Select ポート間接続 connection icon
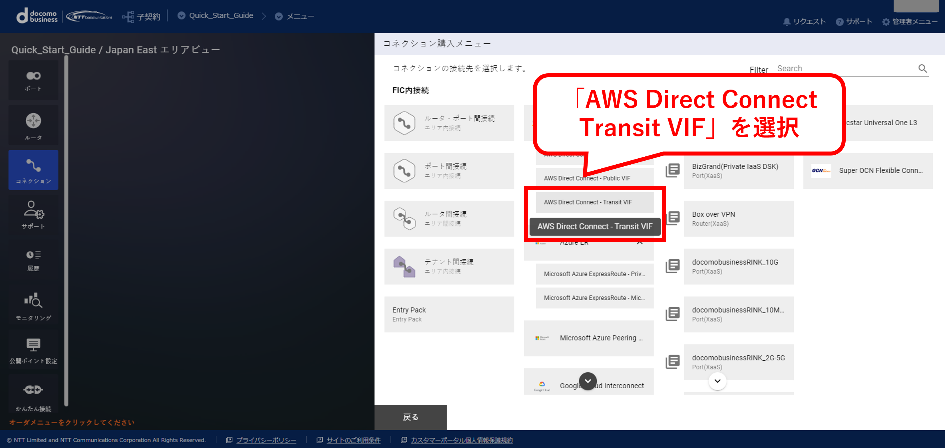 tap(404, 171)
